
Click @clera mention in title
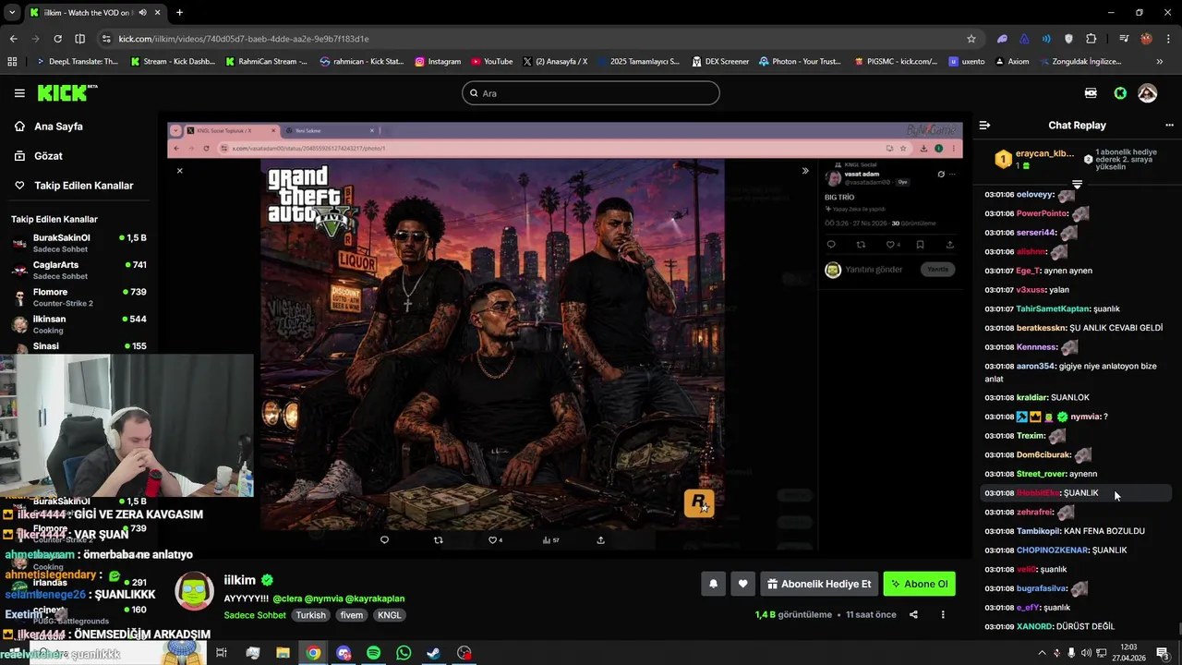click(x=287, y=598)
